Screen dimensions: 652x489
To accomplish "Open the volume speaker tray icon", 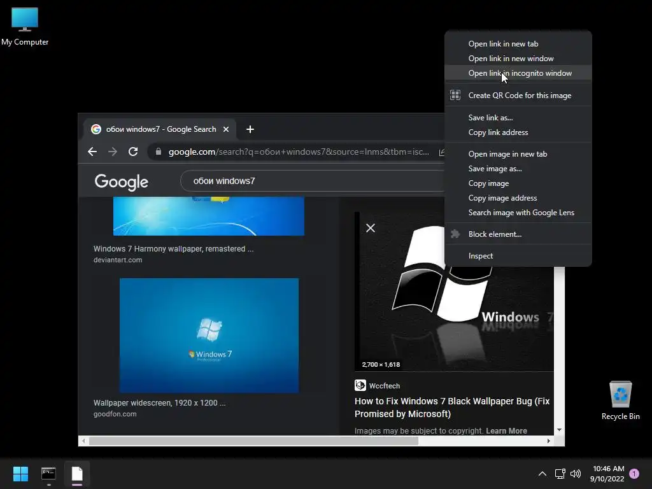I will pyautogui.click(x=576, y=474).
